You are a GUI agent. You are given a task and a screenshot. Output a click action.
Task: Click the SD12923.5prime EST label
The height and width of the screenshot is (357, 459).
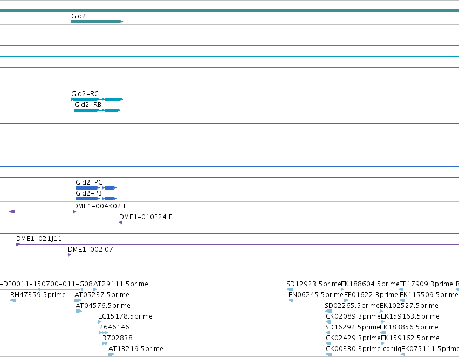(x=314, y=284)
